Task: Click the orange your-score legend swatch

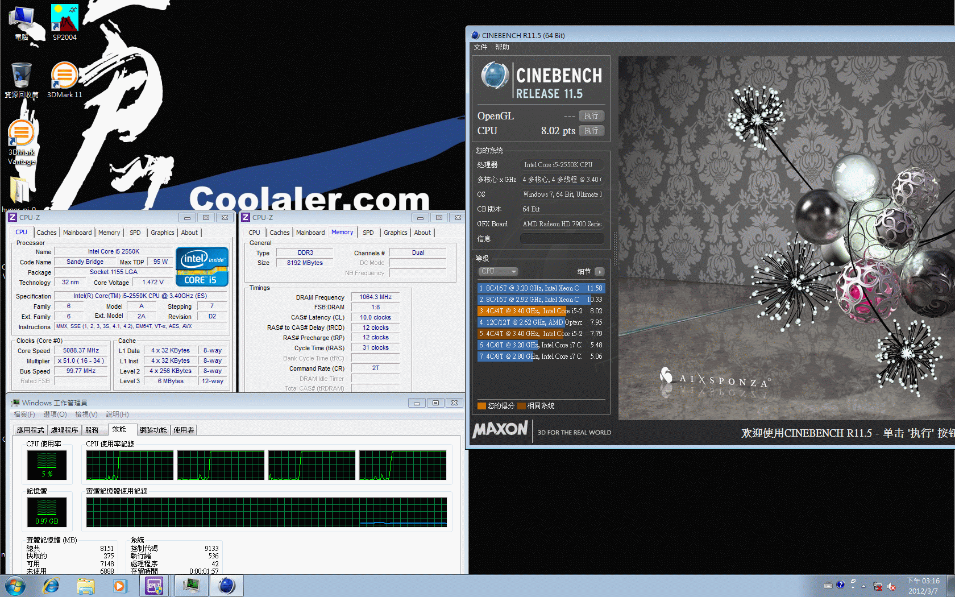Action: (x=481, y=406)
